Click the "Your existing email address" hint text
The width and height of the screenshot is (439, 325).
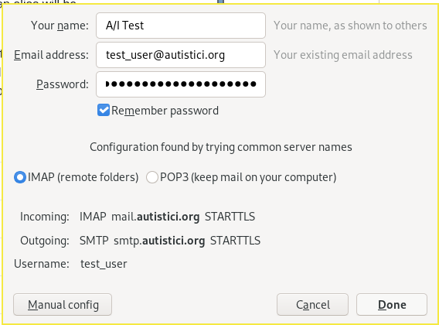tap(343, 55)
